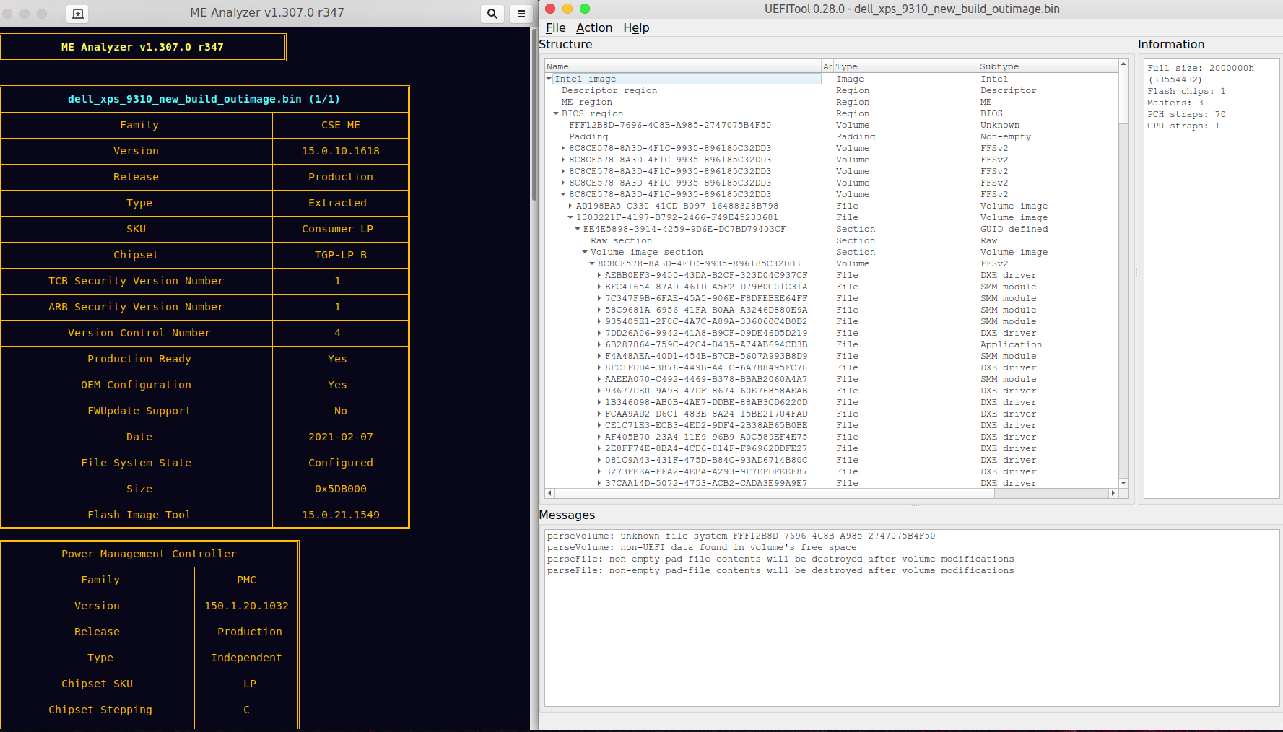Select the ME region tree item
1283x732 pixels.
(x=586, y=102)
